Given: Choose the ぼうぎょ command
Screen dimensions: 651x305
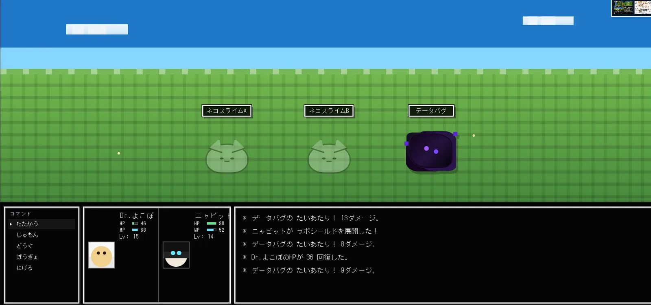Looking at the screenshot, I should point(42,257).
